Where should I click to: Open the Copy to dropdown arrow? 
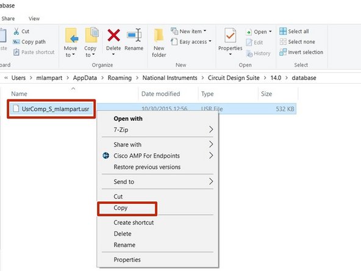[93, 54]
